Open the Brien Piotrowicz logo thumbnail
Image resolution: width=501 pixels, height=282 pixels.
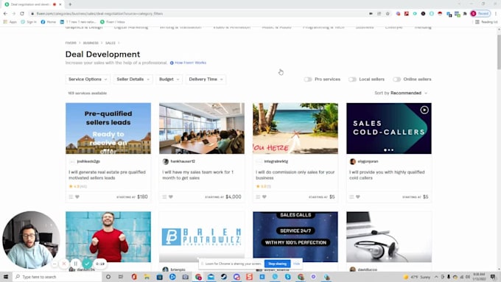click(202, 236)
